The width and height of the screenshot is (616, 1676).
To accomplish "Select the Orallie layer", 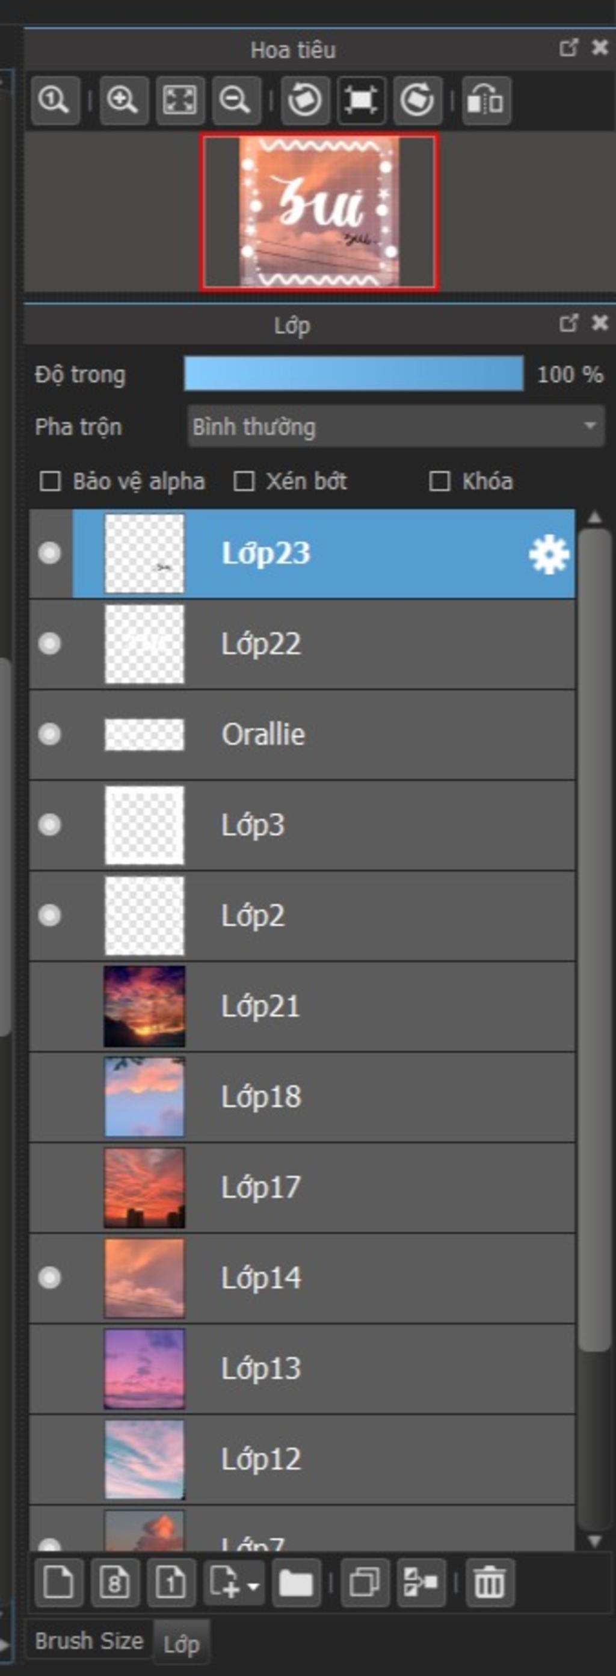I will (x=302, y=735).
